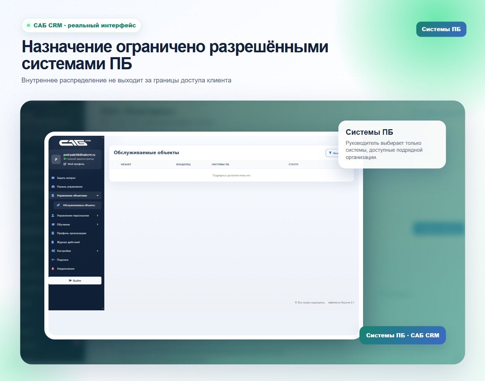
Task: Click the САБ CRM · реальный интерфейс pill
Action: coord(81,25)
